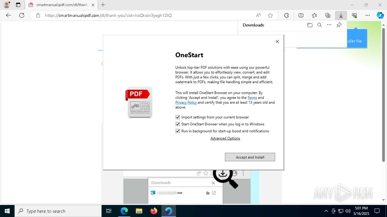Activate Read aloud icon in address bar
The width and height of the screenshot is (387, 217).
258,15
